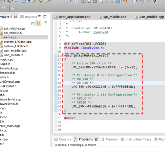Select swm.cpp in the project tree
The width and height of the screenshot is (165, 147).
(x=10, y=37)
